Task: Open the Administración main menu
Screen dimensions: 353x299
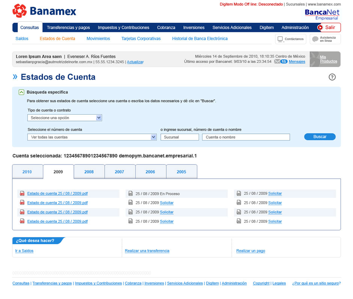Action: coord(295,27)
